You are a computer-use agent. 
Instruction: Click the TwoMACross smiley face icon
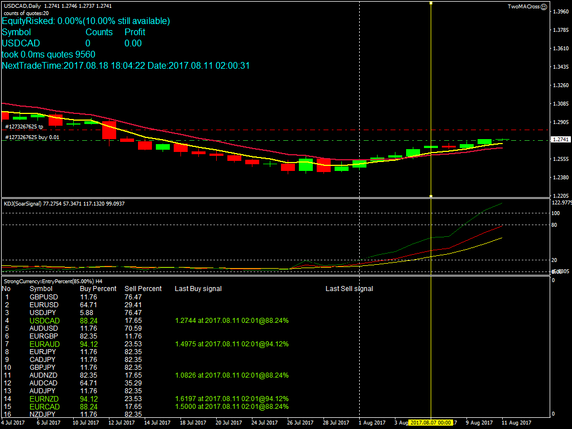[544, 7]
